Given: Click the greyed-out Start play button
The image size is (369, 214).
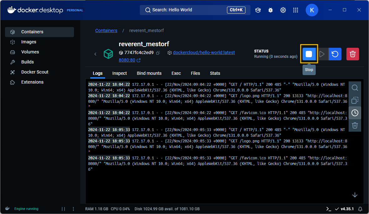Looking at the screenshot, I should [x=322, y=54].
